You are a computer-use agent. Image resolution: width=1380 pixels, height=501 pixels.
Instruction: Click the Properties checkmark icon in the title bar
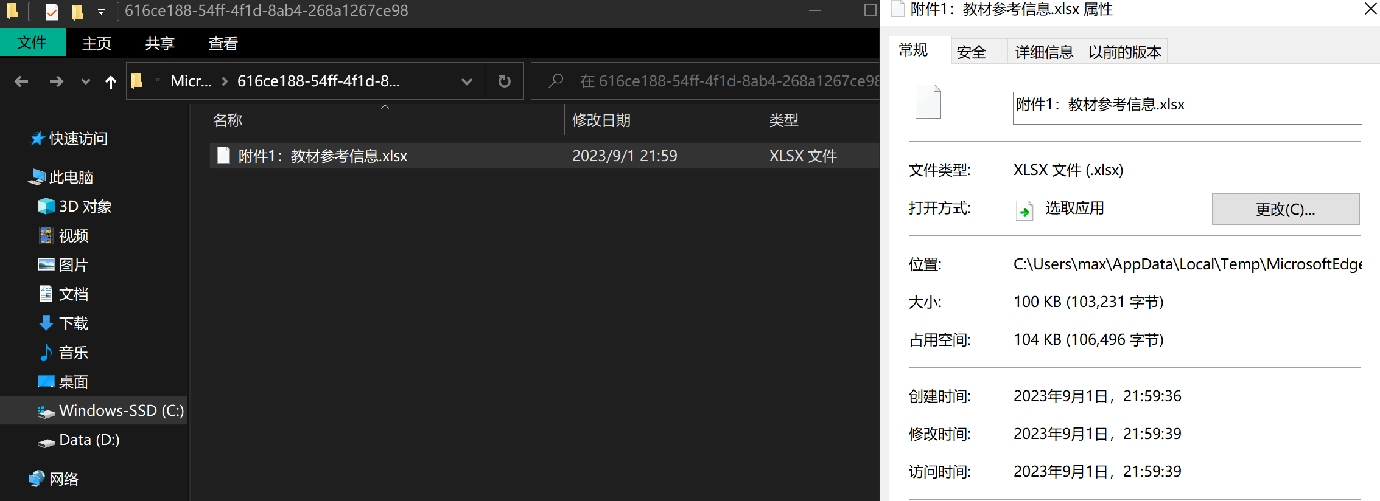coord(52,12)
